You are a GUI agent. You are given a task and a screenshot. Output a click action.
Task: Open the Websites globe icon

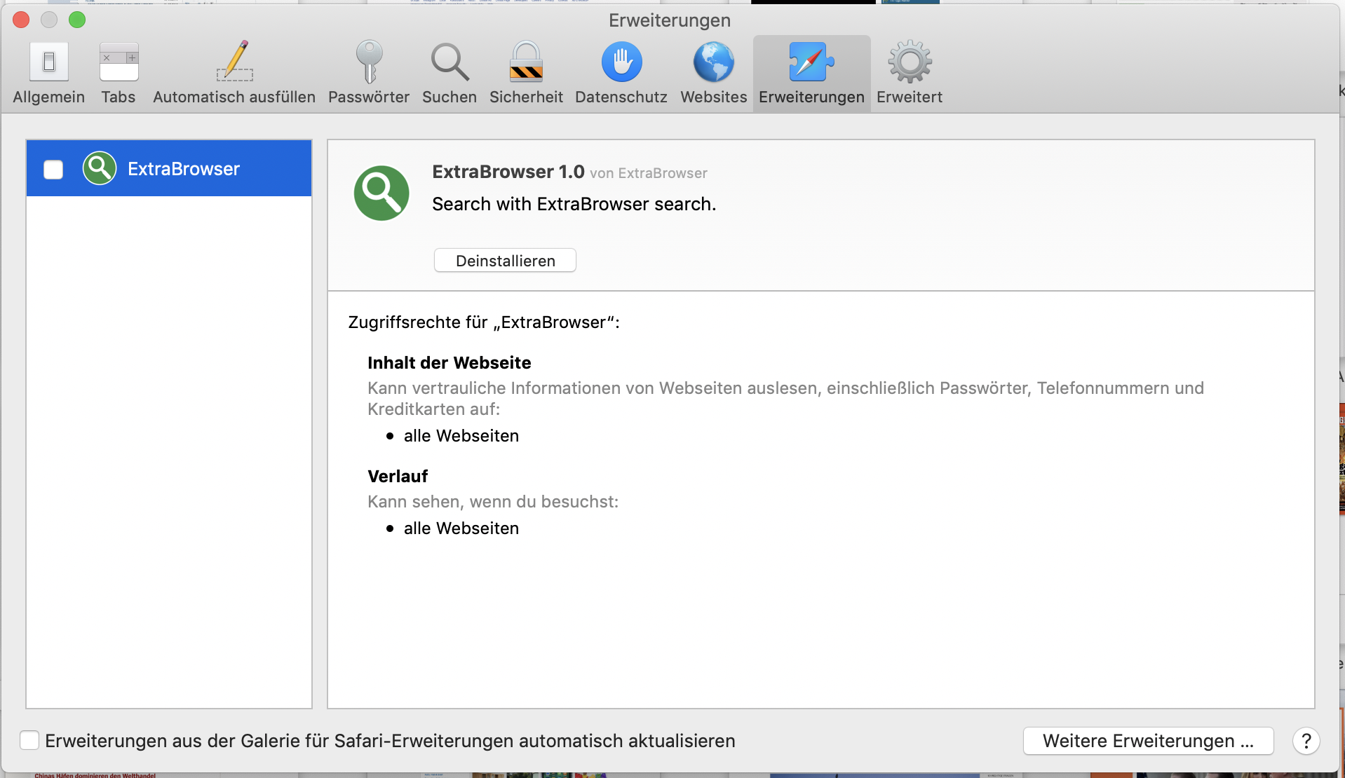[714, 62]
